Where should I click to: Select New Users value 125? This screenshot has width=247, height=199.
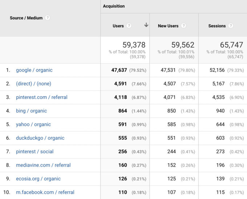(x=171, y=179)
